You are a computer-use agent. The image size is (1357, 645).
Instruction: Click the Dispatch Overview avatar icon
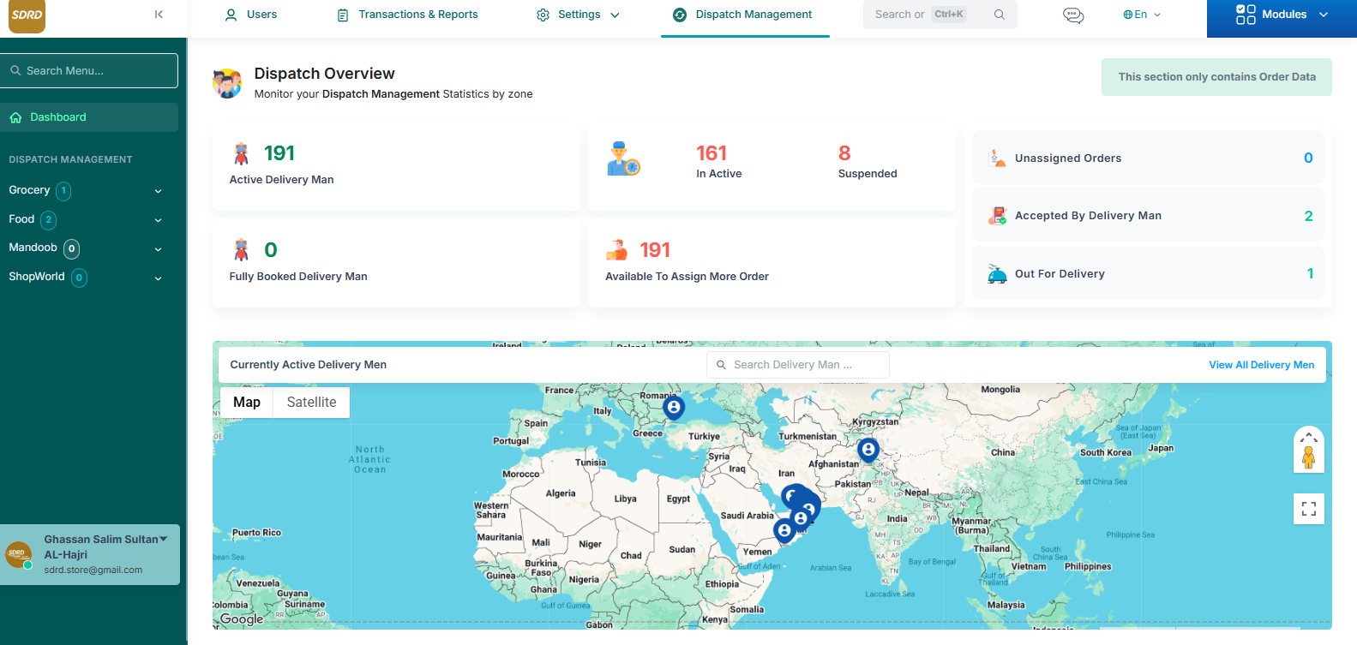(x=227, y=83)
